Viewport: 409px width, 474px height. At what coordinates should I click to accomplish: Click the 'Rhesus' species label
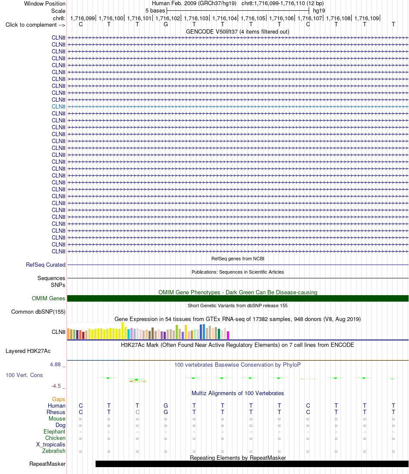click(x=56, y=412)
